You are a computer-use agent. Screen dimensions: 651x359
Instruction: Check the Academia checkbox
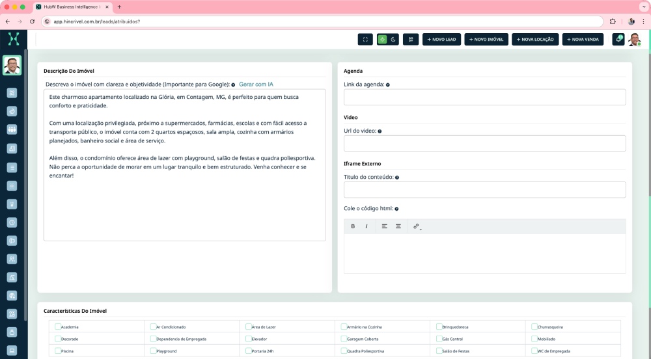coord(59,326)
